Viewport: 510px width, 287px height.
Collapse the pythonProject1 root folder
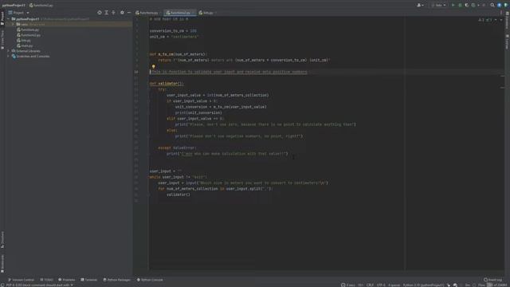tap(9, 19)
